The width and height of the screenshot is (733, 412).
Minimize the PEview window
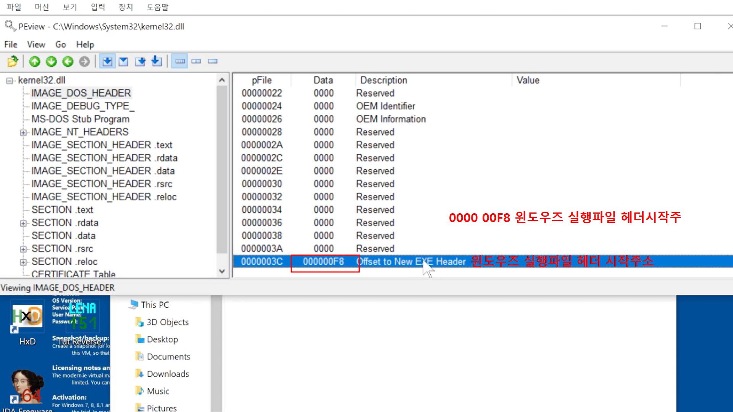pos(664,26)
